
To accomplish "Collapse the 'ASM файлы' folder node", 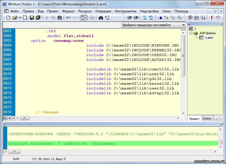I will (191, 33).
